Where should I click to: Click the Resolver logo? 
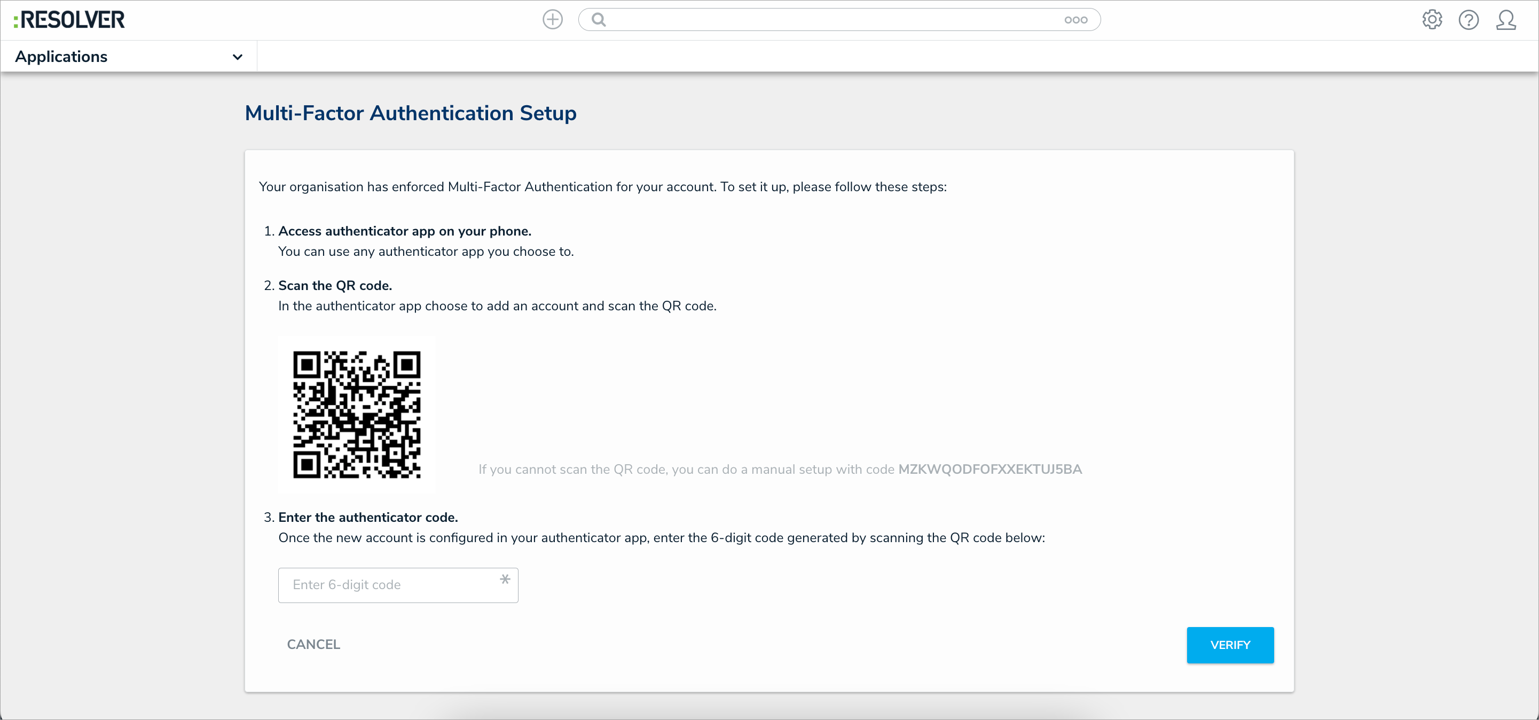tap(69, 19)
